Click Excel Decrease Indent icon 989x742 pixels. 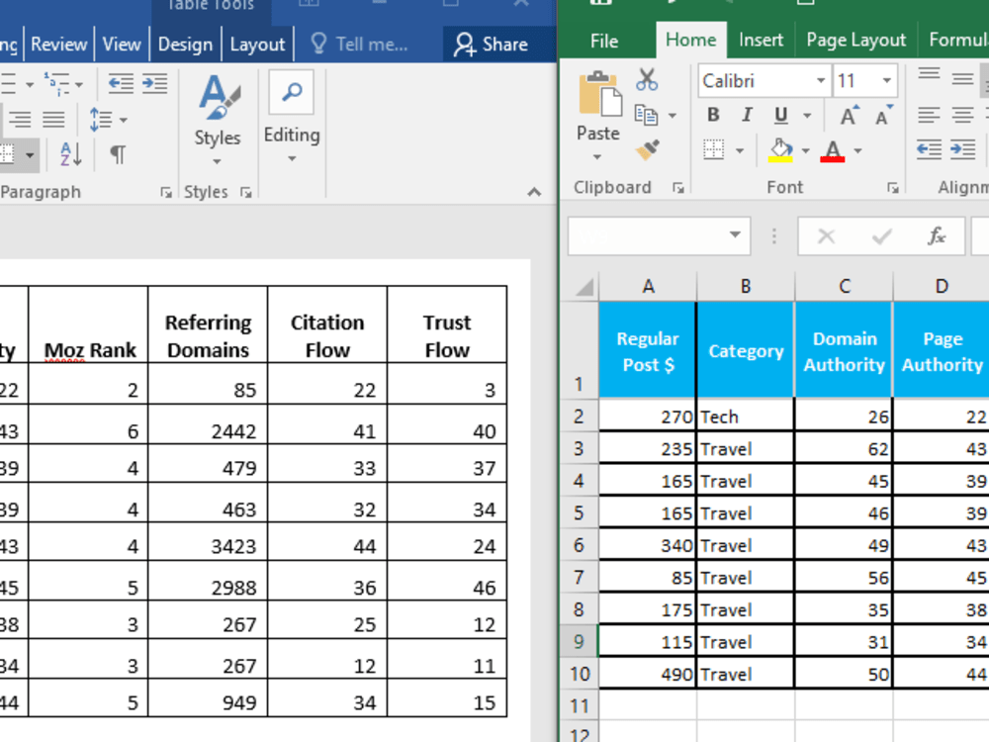(x=929, y=149)
